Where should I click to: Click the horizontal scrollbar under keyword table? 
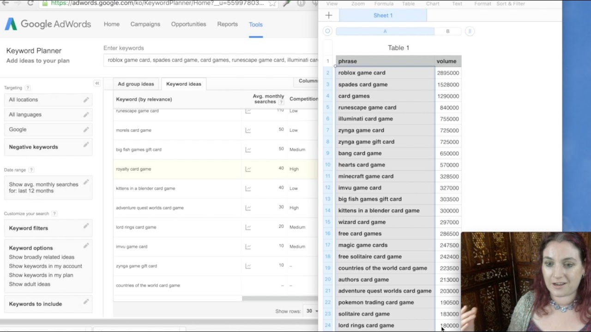click(280, 298)
